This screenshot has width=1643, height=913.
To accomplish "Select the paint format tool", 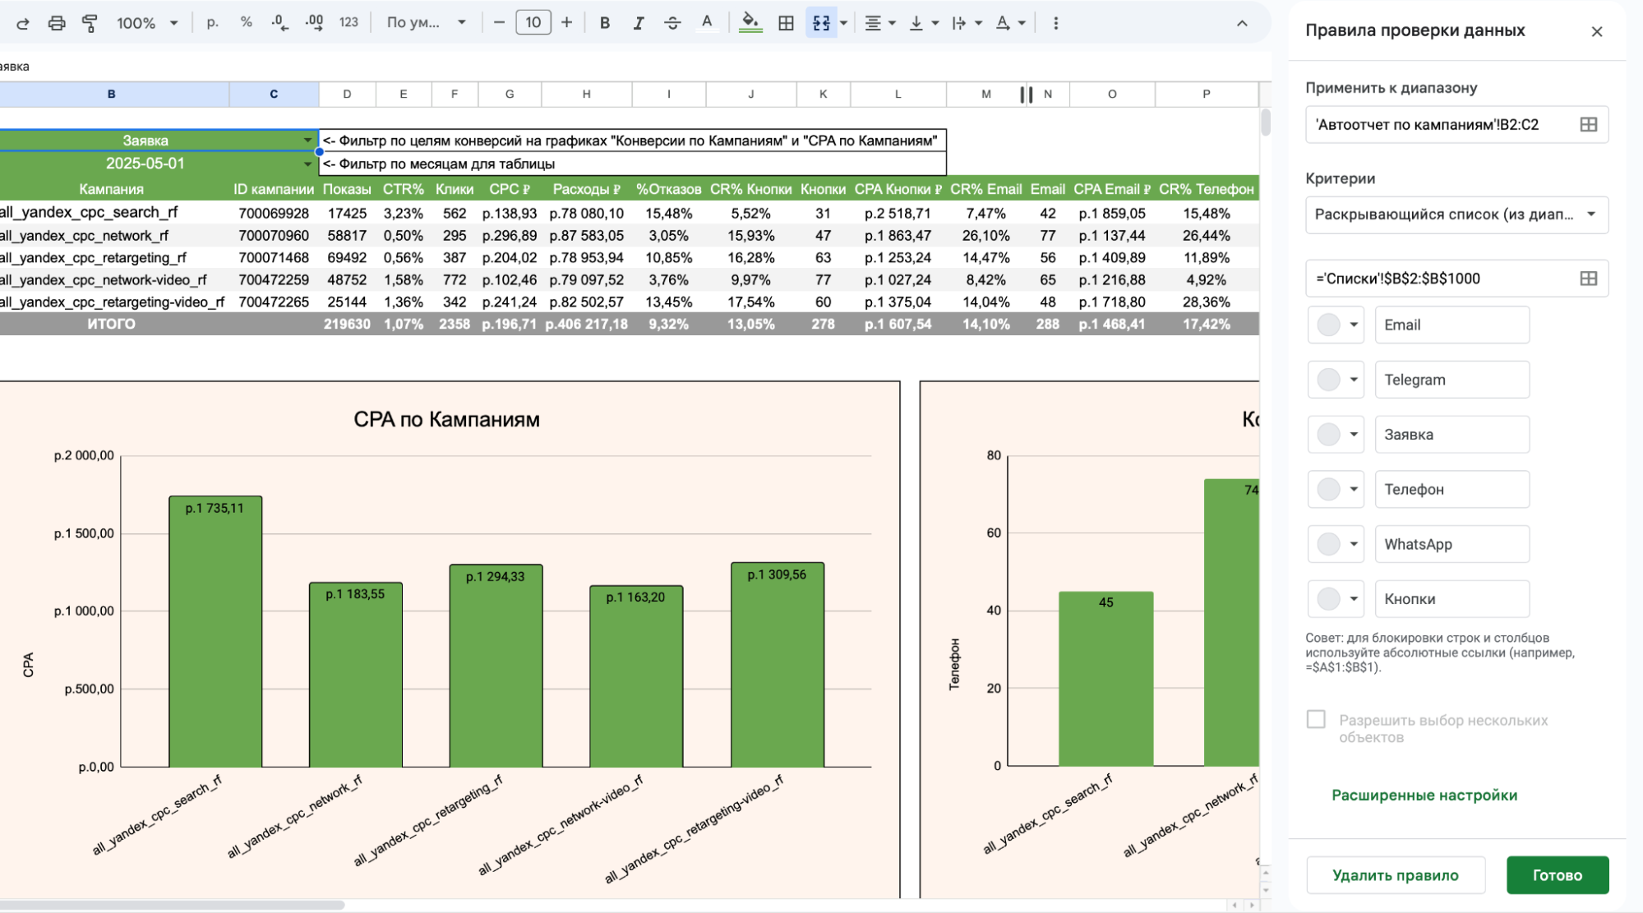I will [x=90, y=23].
